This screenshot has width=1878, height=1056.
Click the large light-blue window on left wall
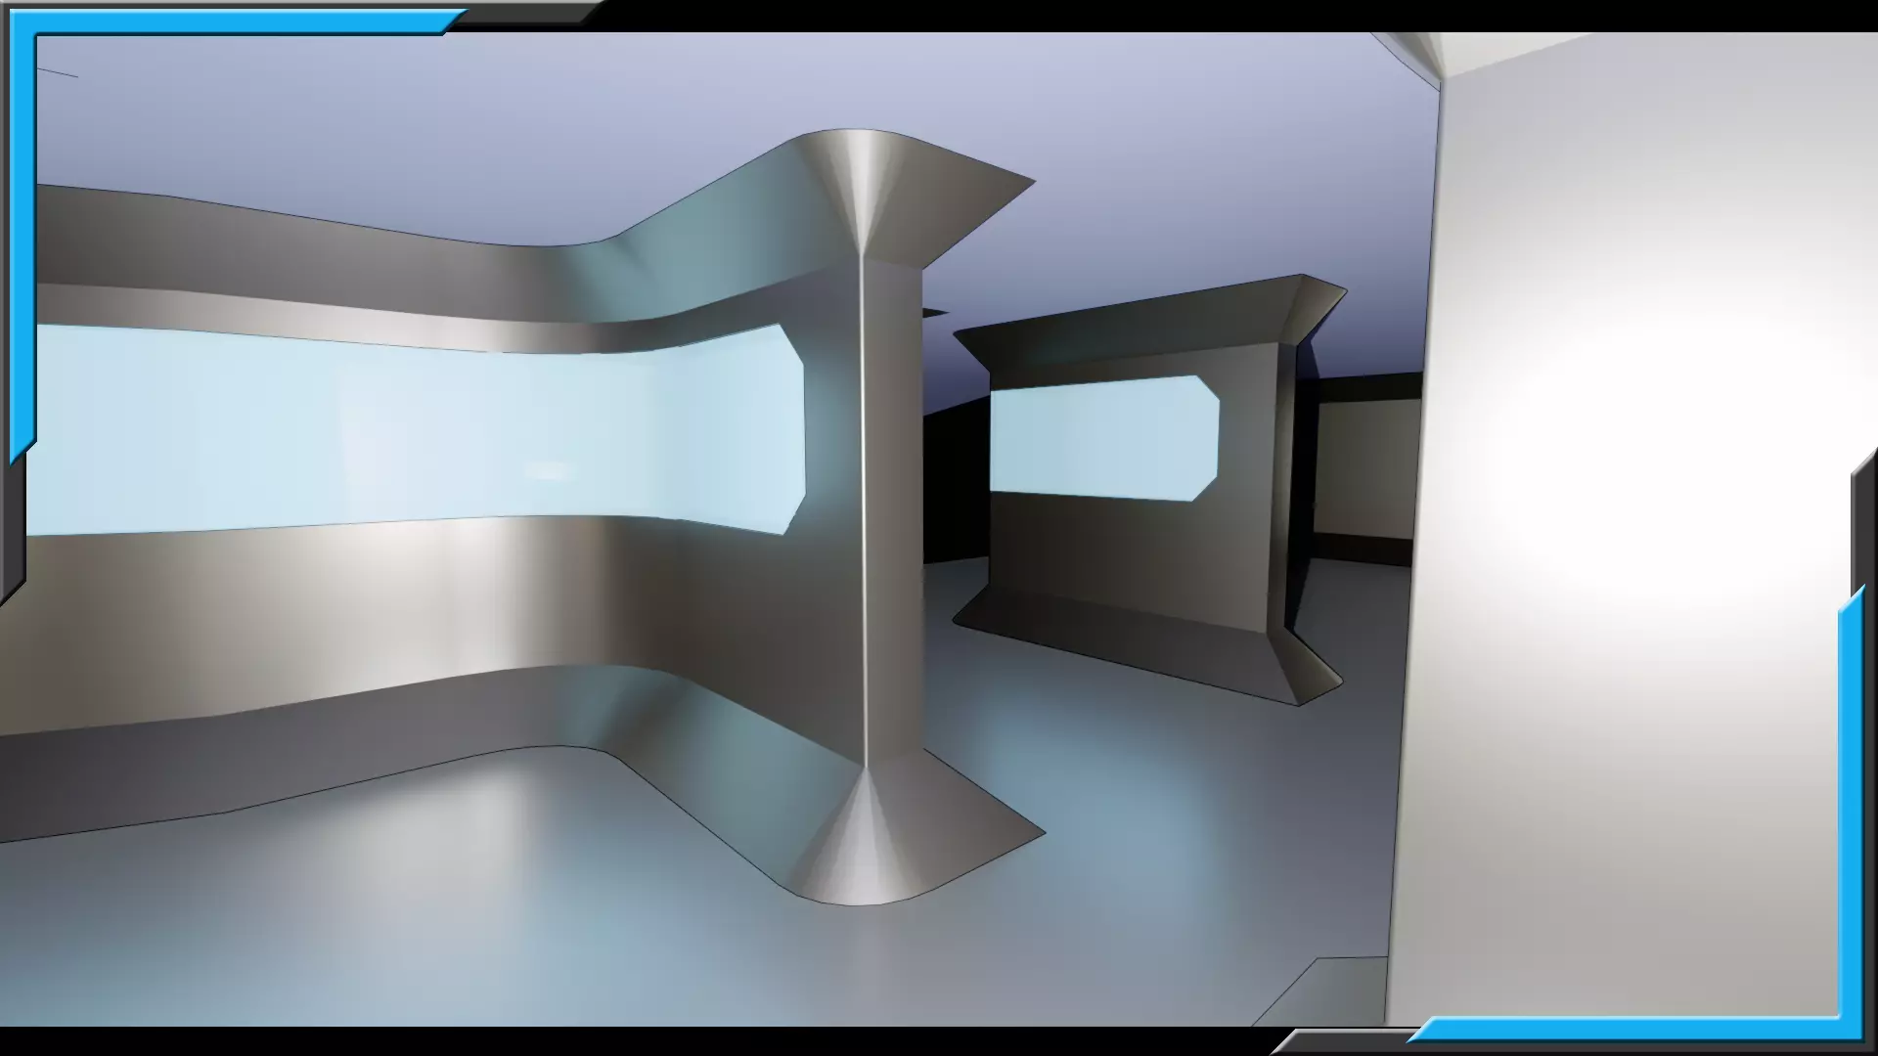[x=411, y=430]
